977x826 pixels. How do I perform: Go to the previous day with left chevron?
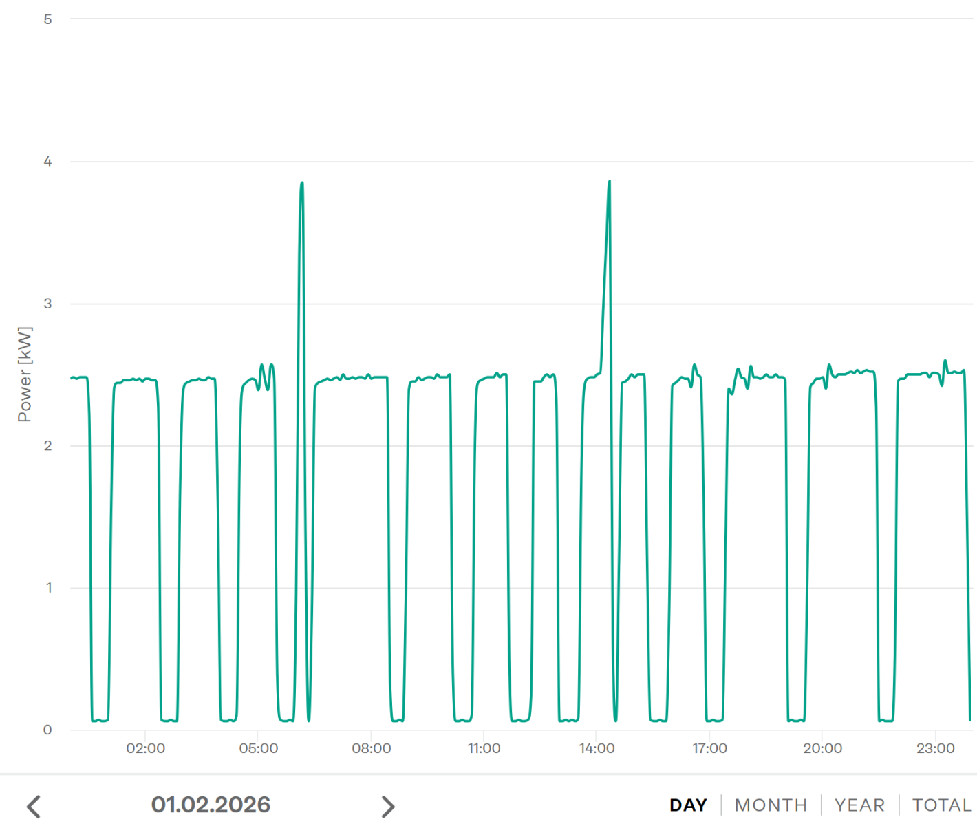tap(34, 806)
